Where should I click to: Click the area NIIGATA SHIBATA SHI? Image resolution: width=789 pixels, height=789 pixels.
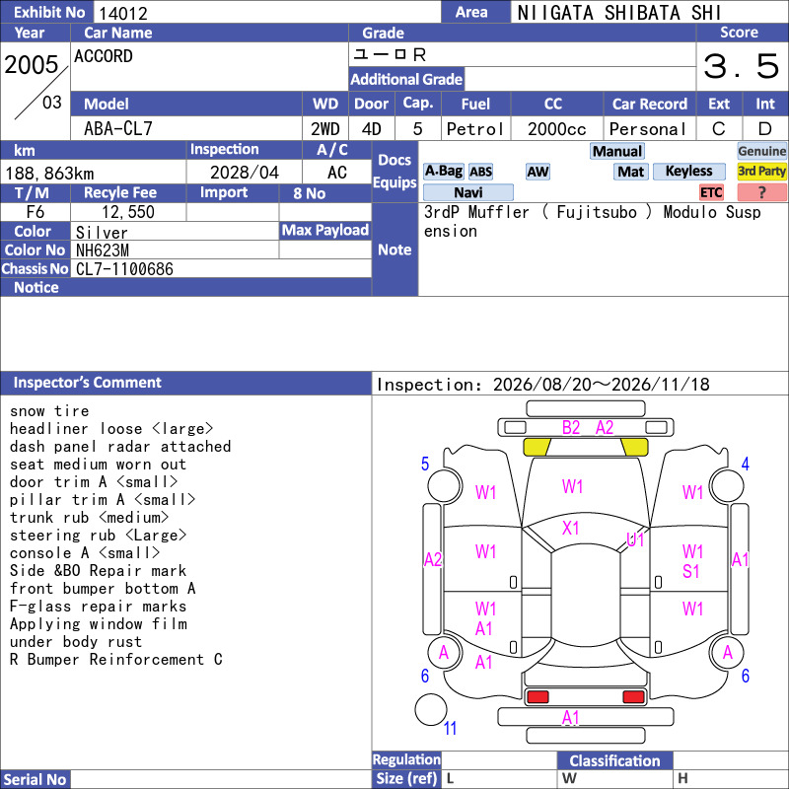tap(619, 13)
